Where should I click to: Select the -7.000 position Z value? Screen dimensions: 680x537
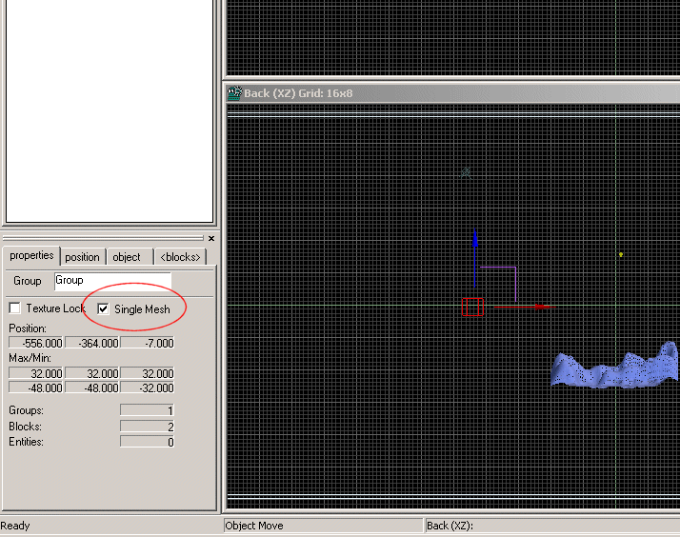pos(148,344)
